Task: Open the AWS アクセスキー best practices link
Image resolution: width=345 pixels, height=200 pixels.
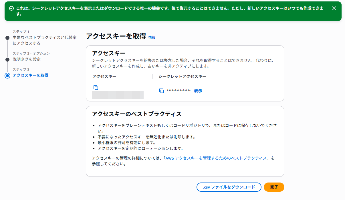Action: [216, 158]
